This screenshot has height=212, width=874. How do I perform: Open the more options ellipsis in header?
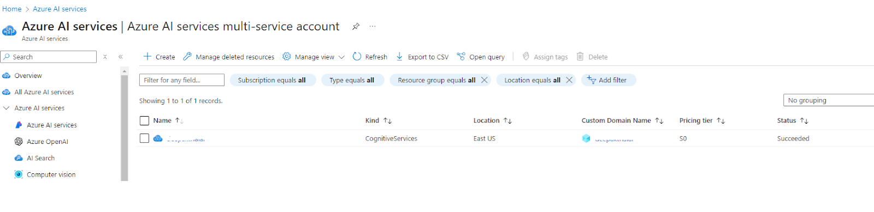[373, 26]
